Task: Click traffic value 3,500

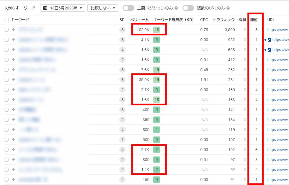Action: [230, 30]
